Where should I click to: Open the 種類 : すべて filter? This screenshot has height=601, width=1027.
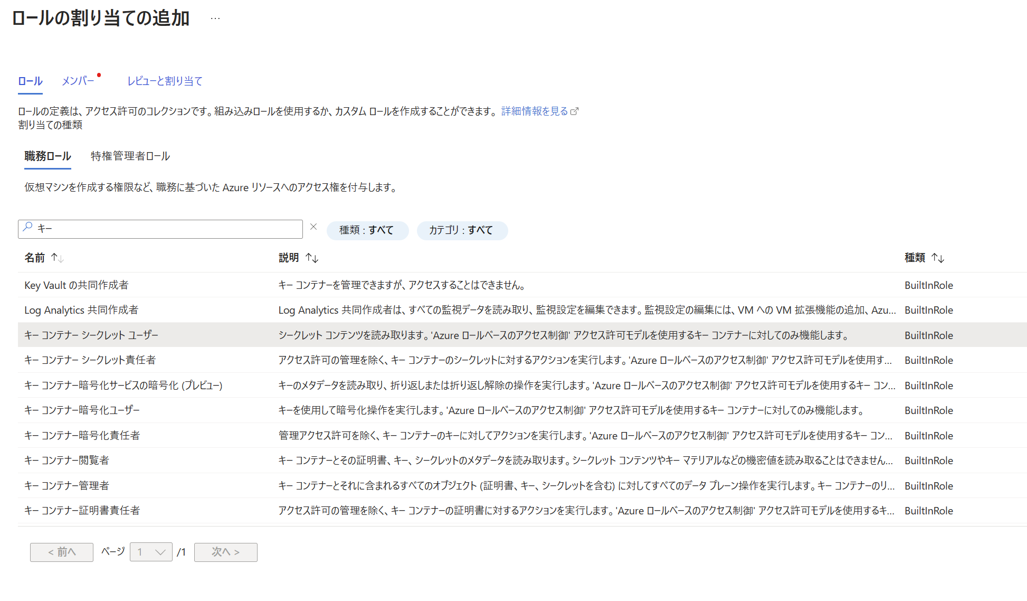click(367, 230)
